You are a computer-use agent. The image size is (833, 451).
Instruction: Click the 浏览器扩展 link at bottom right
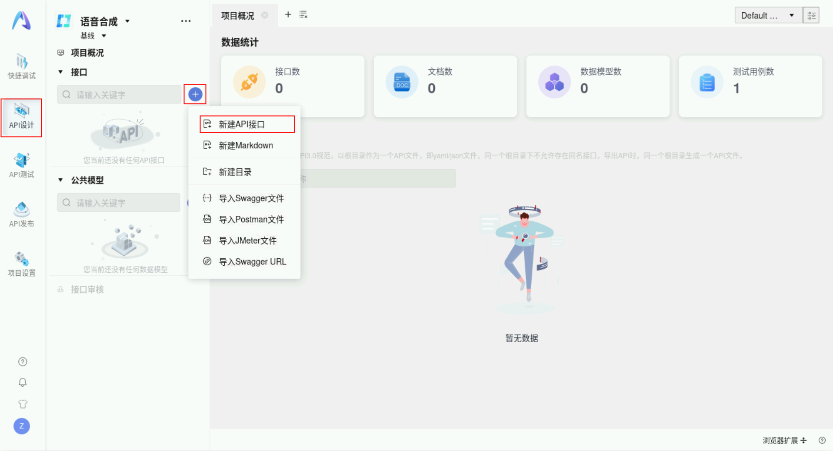tap(781, 440)
